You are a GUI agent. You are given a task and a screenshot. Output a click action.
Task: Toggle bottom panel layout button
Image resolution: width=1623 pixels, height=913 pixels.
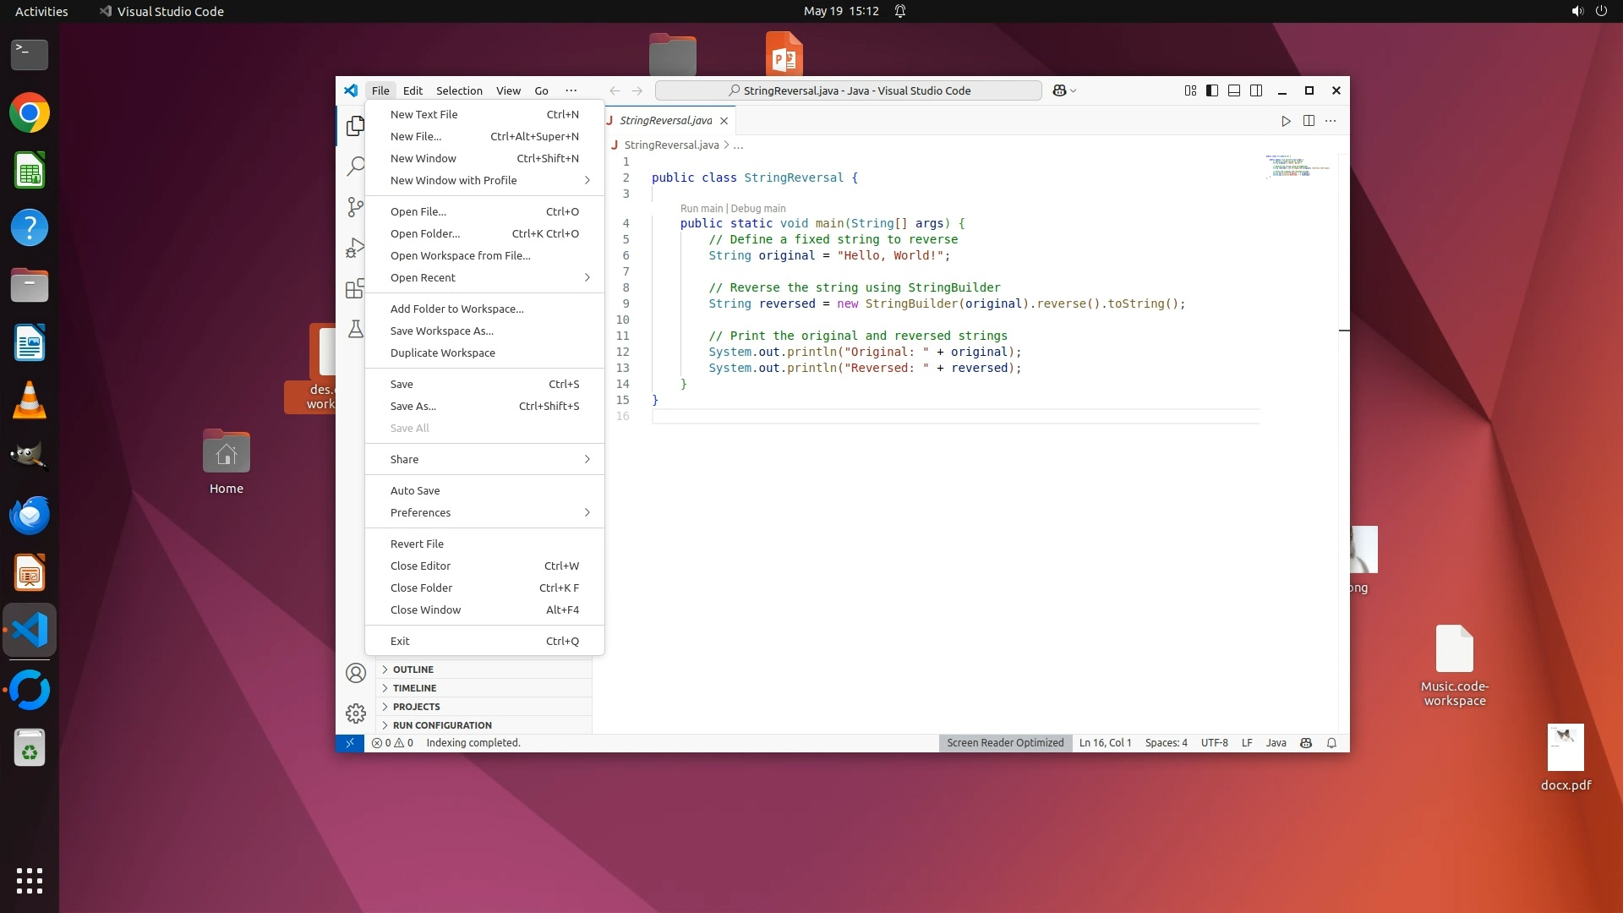[x=1234, y=90]
